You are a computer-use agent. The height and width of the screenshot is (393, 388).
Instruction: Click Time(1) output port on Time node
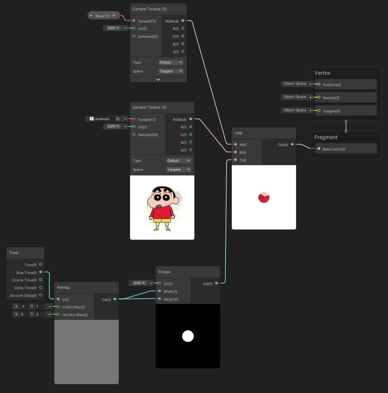(40, 264)
